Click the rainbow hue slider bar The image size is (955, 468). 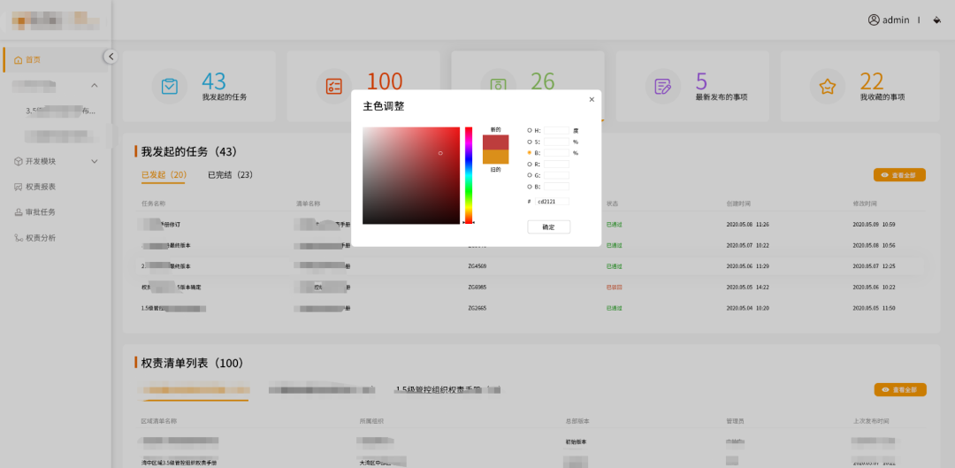click(x=469, y=175)
